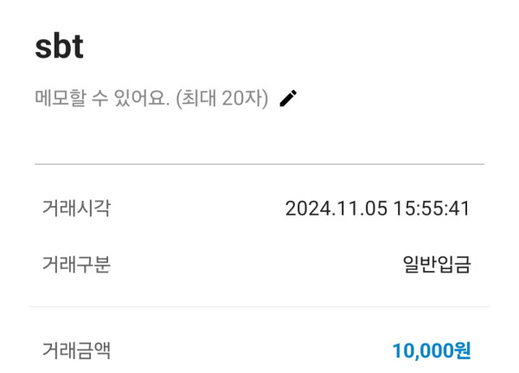Click the 원 currency unit character
The width and height of the screenshot is (519, 373).
(463, 350)
